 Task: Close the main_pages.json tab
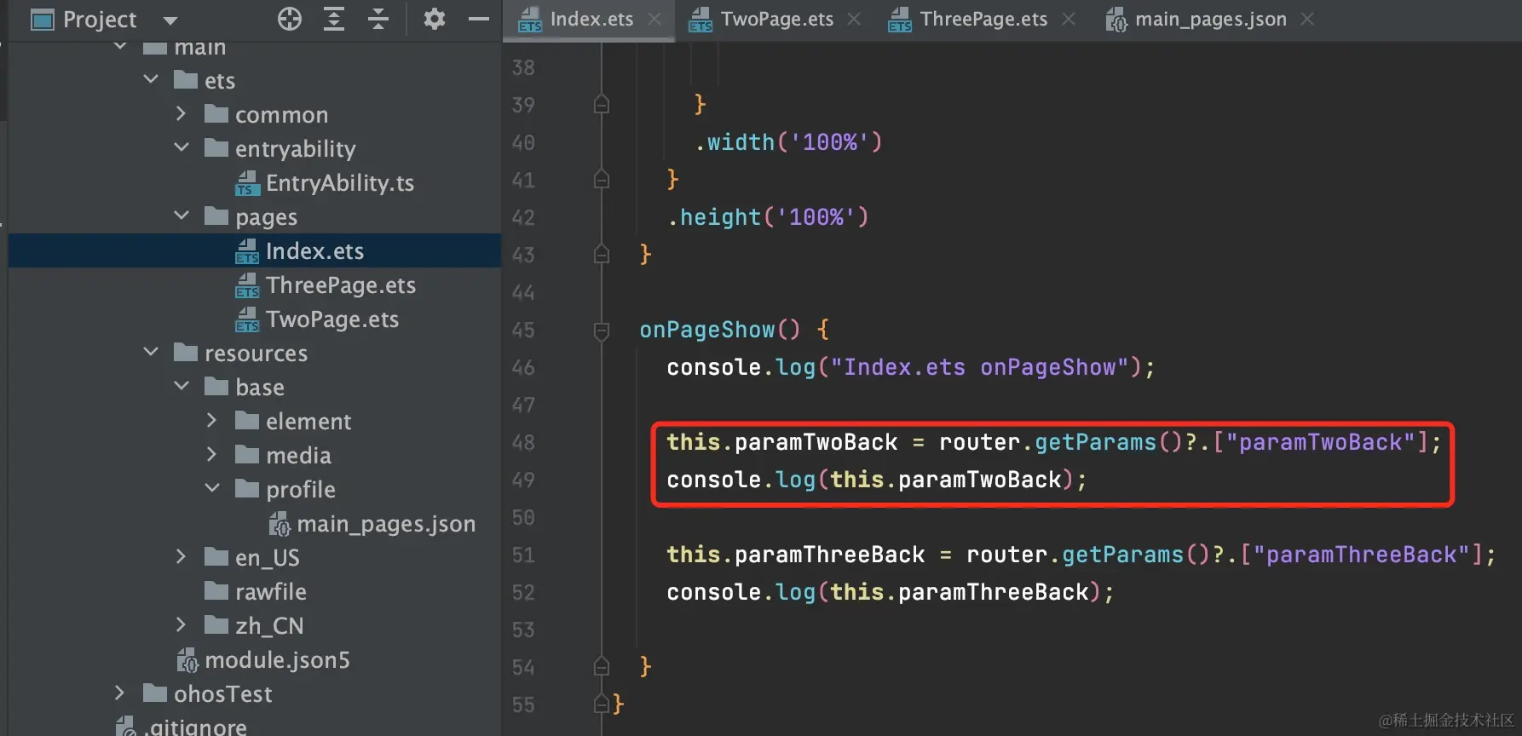(x=1307, y=19)
